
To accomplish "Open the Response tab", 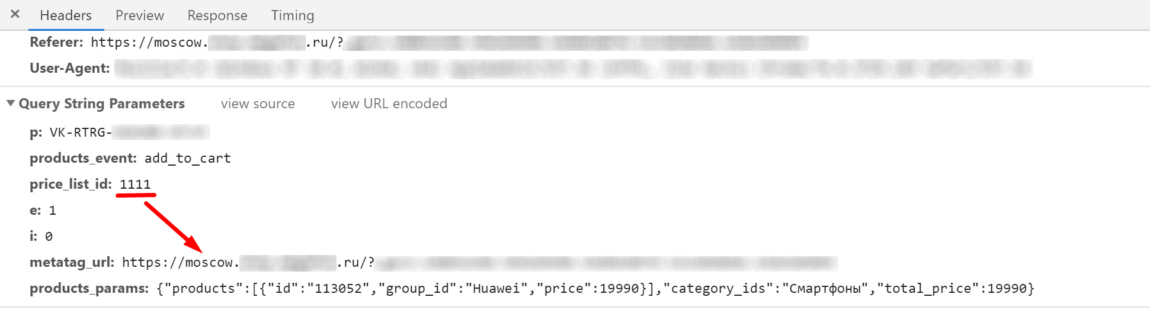I will [217, 15].
